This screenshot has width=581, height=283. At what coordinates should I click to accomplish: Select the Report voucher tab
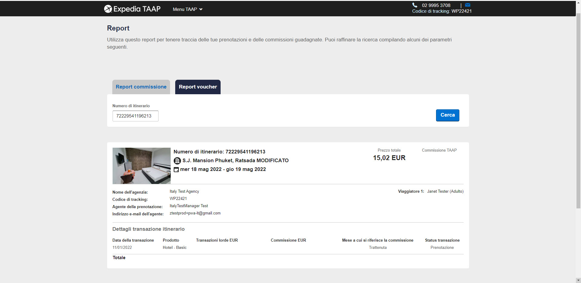(198, 87)
